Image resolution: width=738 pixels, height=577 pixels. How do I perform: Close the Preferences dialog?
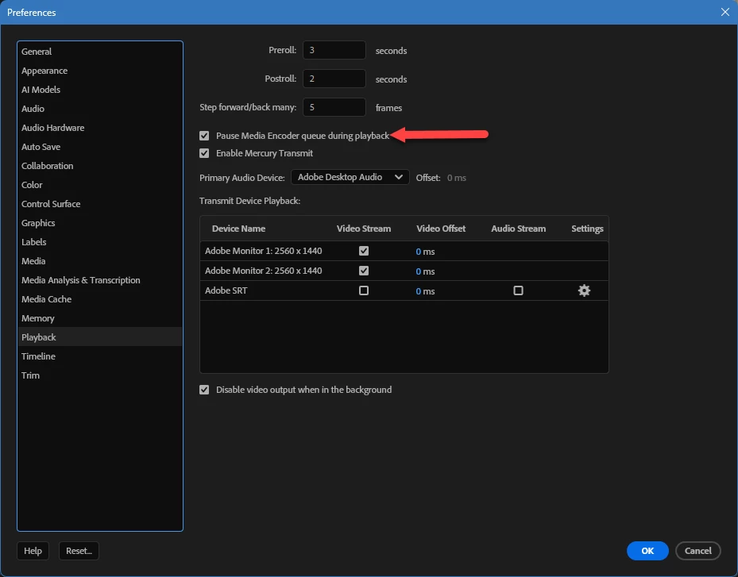(x=724, y=12)
